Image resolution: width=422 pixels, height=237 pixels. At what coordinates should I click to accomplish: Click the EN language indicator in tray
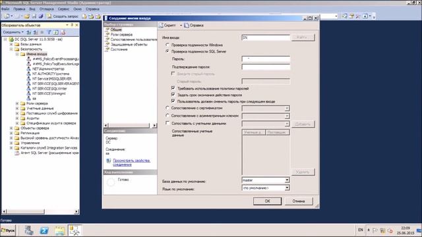point(361,230)
